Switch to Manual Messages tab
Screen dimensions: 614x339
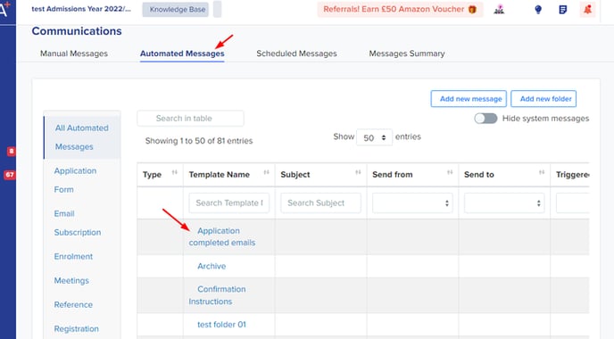pyautogui.click(x=73, y=54)
